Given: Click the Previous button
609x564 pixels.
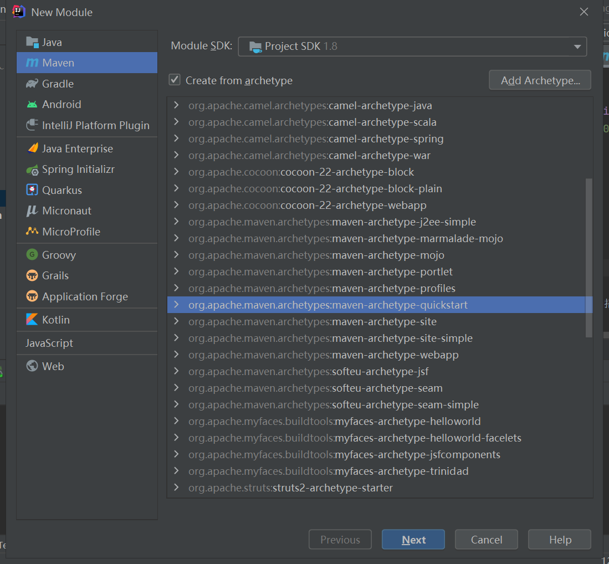Looking at the screenshot, I should pyautogui.click(x=340, y=540).
